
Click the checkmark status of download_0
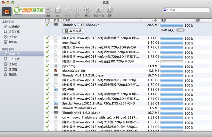47,42
